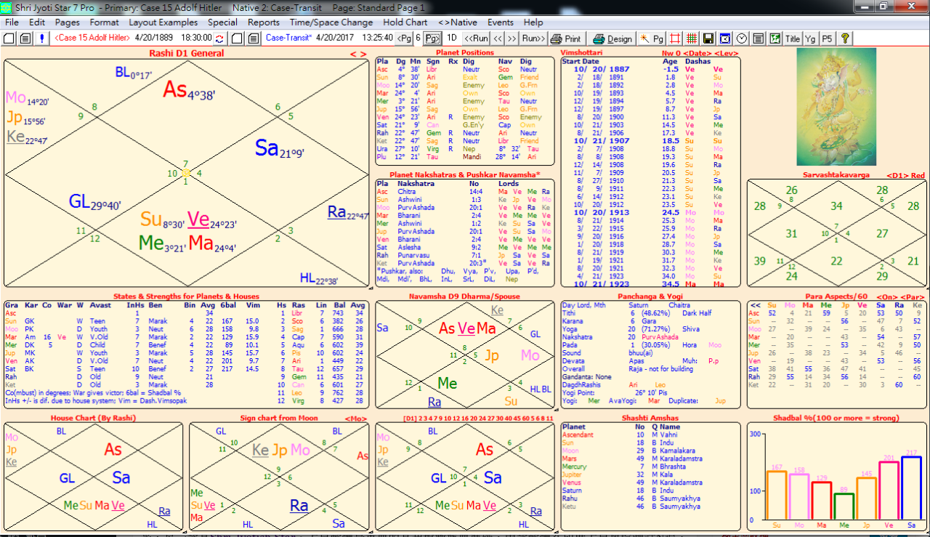The image size is (930, 537).
Task: Click <Par> in Para Aspects header
Action: point(912,297)
